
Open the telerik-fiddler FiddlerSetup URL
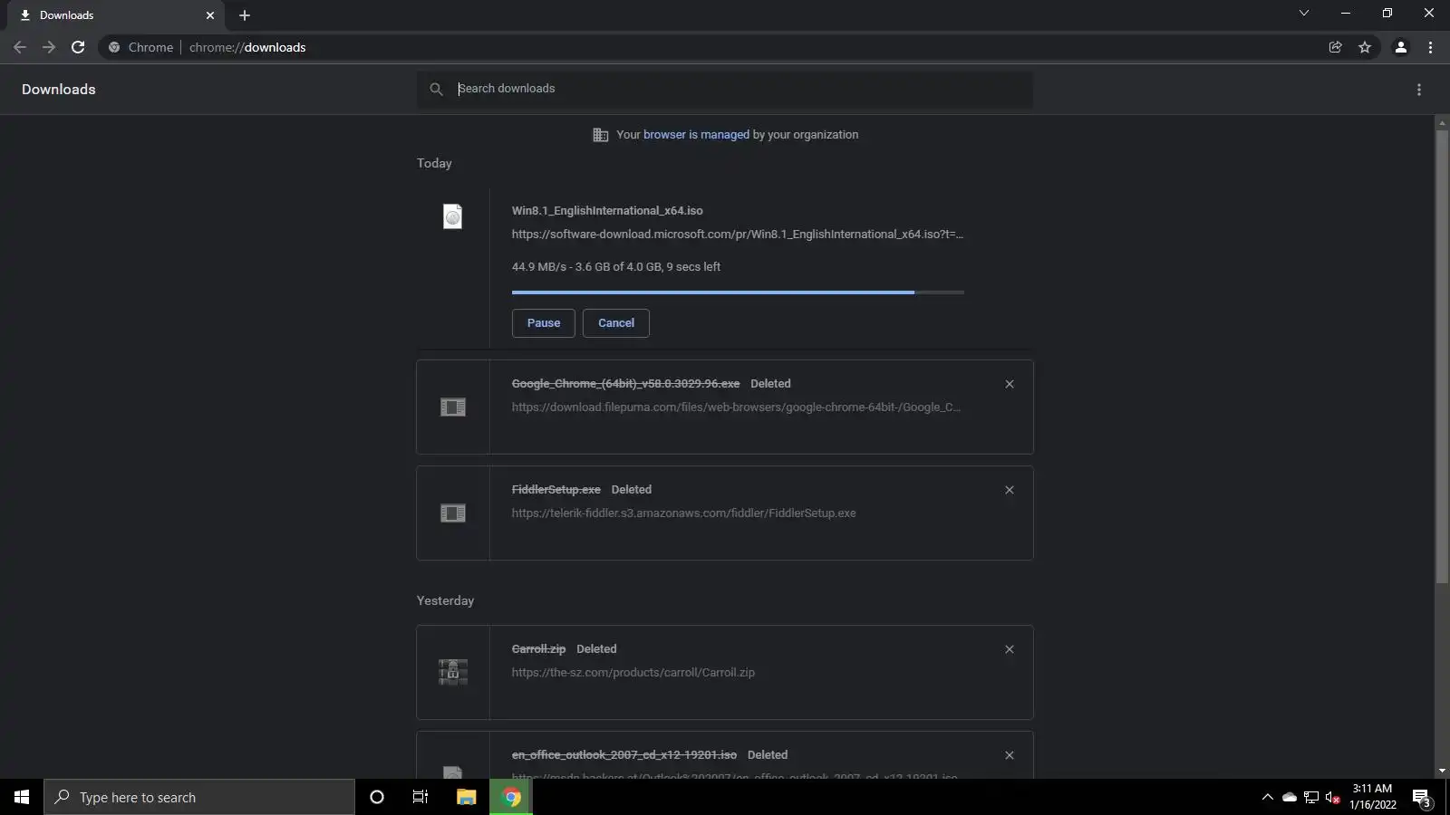coord(684,513)
